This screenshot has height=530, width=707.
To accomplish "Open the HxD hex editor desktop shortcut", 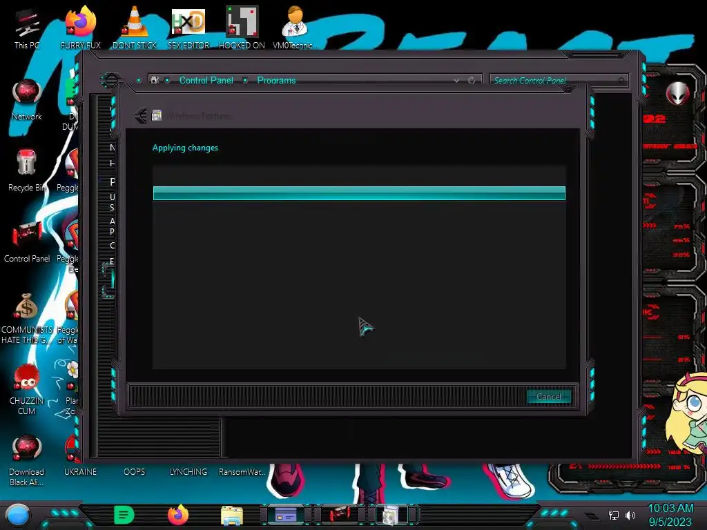I will coord(188,28).
